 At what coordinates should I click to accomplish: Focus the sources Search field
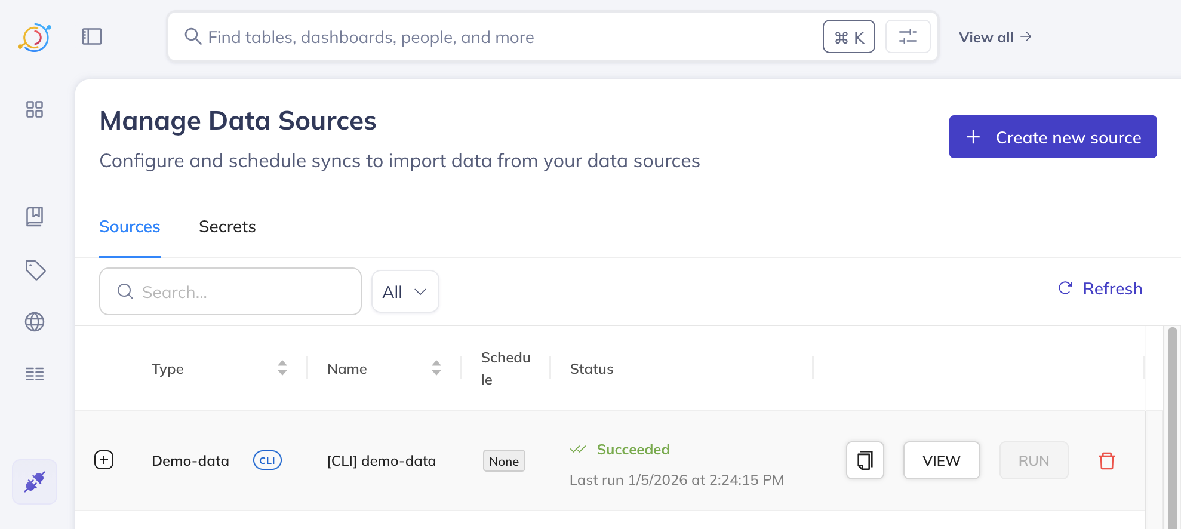pos(239,291)
